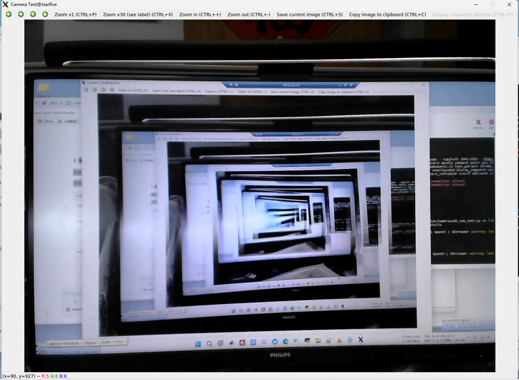Screen dimensions: 519x380
Task: Click the green right arrow pan icon
Action: [21, 14]
